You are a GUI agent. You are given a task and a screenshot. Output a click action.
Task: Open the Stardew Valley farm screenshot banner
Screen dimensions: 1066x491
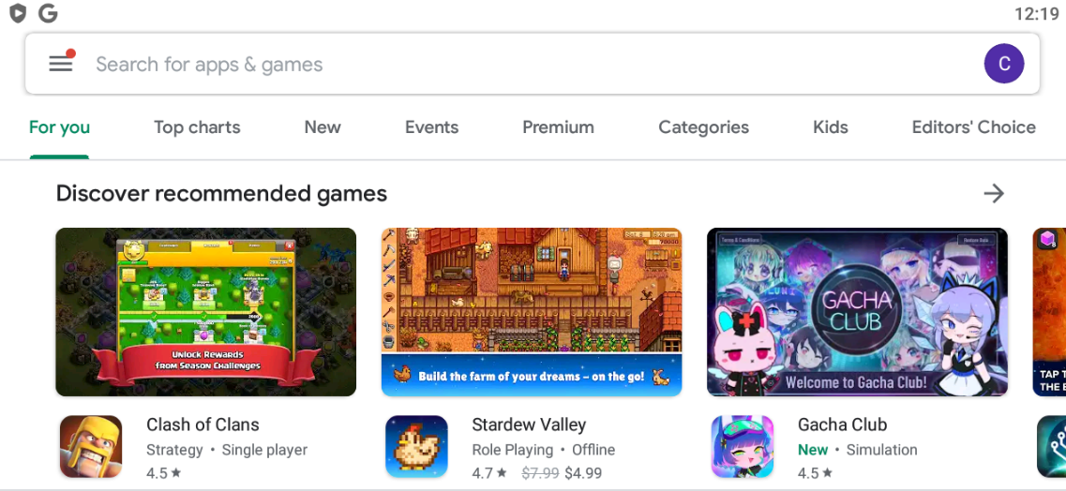coord(532,312)
